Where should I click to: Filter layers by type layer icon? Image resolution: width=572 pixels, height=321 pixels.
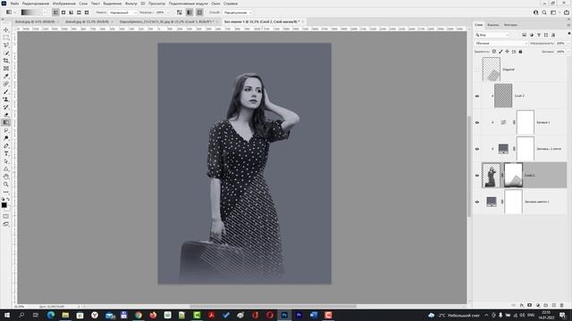[x=539, y=35]
